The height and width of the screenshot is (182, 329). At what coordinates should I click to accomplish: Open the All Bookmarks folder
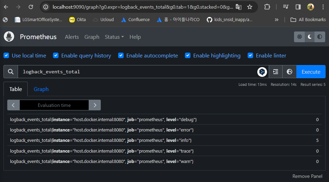308,20
